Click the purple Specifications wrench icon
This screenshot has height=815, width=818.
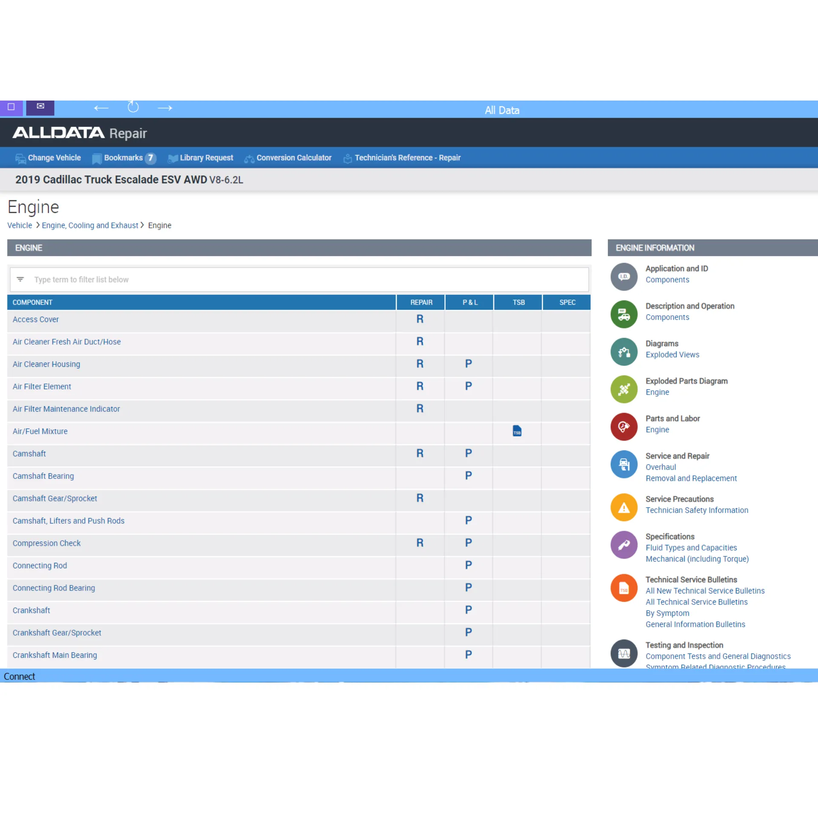click(624, 544)
